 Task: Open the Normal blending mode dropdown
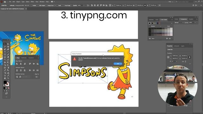click(x=179, y=22)
